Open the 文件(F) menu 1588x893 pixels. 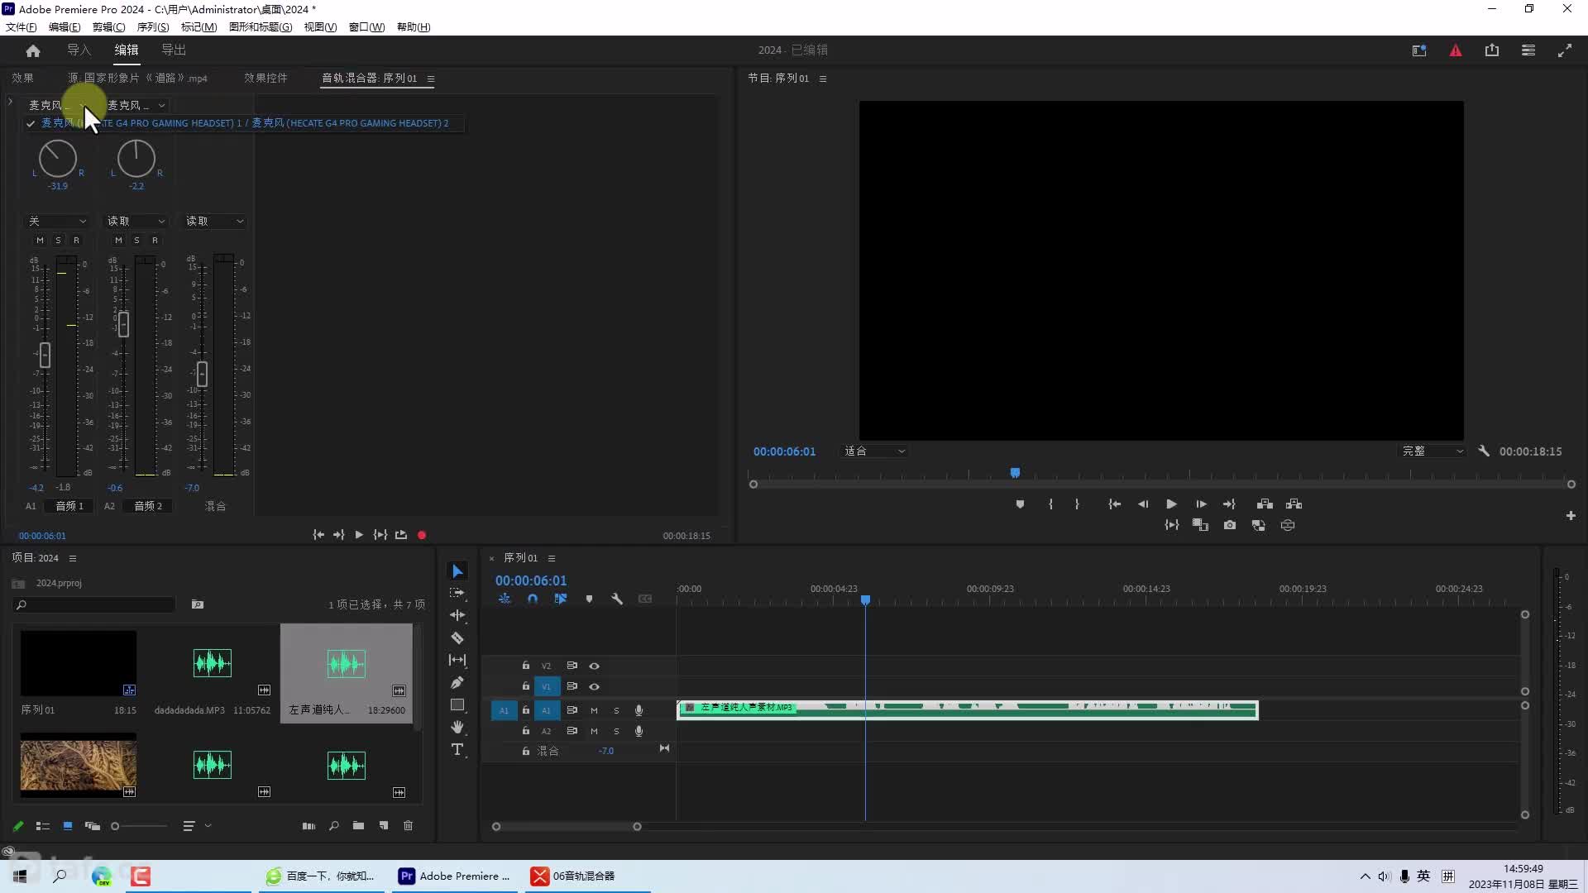coord(22,27)
